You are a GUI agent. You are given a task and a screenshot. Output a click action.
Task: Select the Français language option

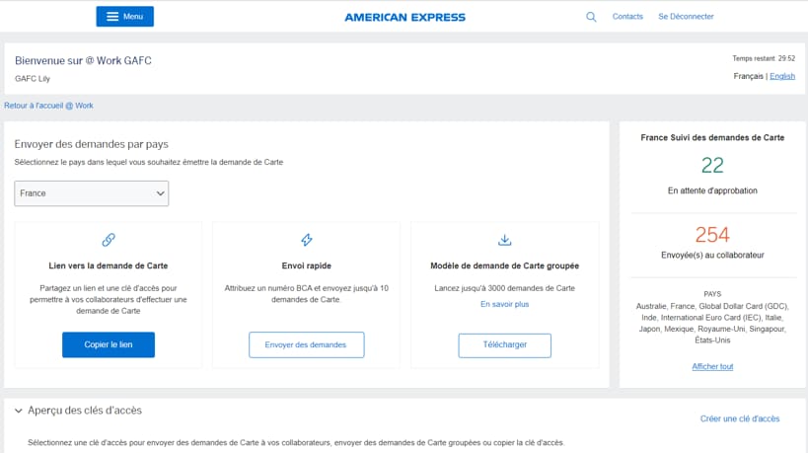coord(748,76)
